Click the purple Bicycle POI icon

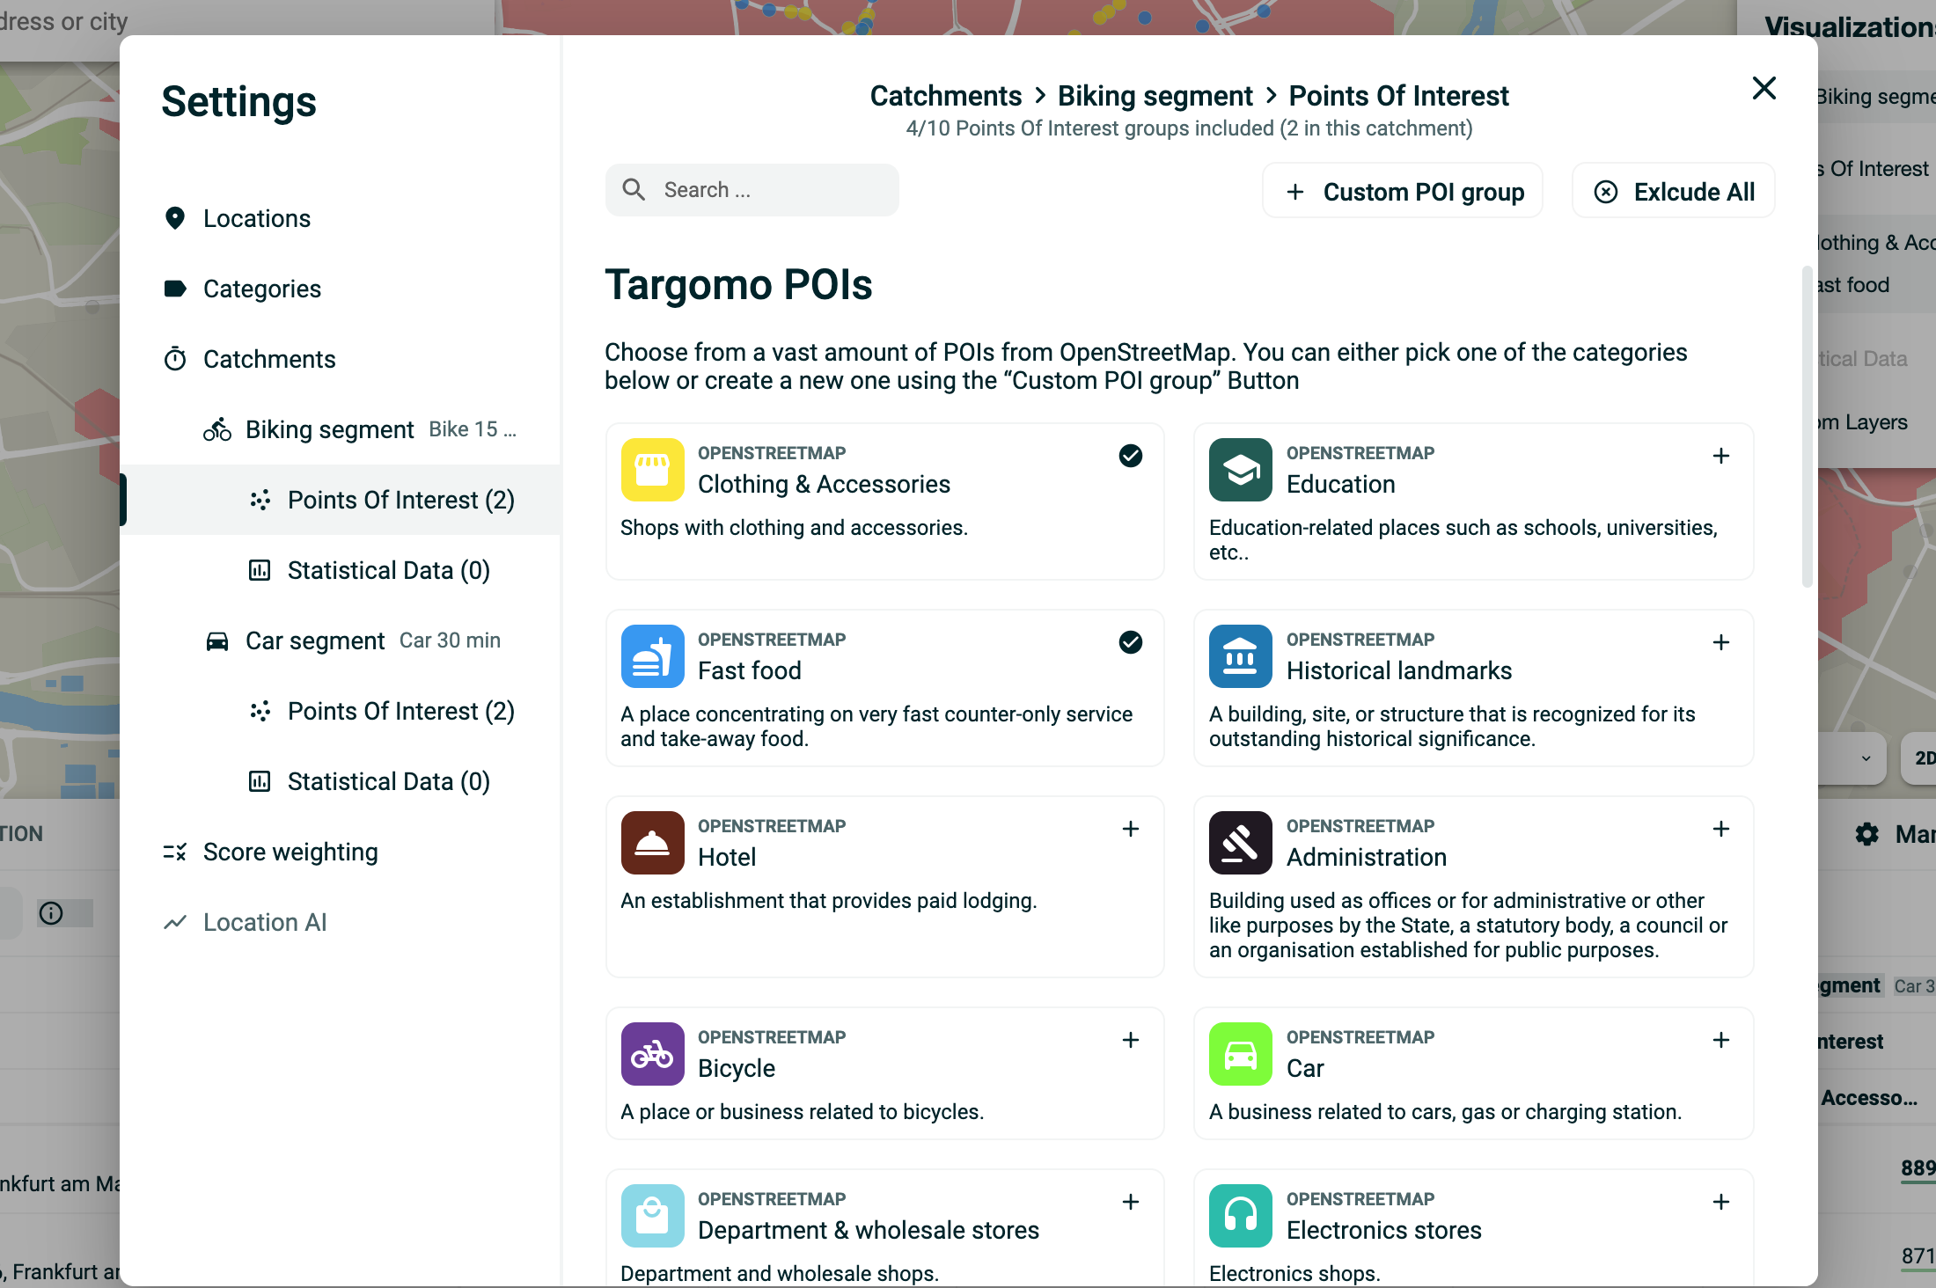[652, 1054]
